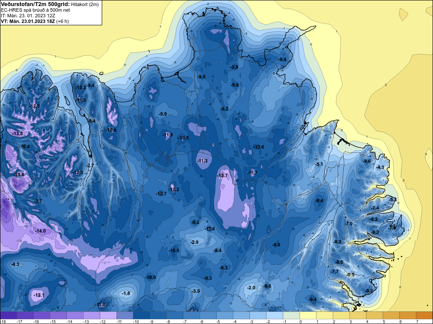Select the legend swatch between -10 and -9
This screenshot has width=433, height=324.
(142, 315)
